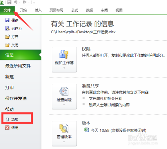The width and height of the screenshot is (167, 149).
Task: Click the Excel application icon in title bar
Action: click(x=2, y=2)
